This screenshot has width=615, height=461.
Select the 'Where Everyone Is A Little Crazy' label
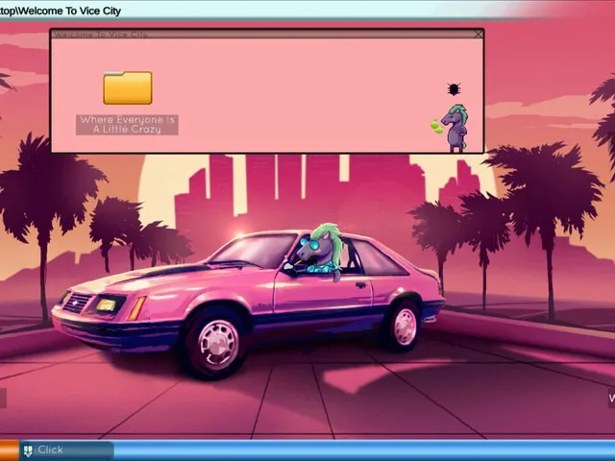[x=127, y=125]
